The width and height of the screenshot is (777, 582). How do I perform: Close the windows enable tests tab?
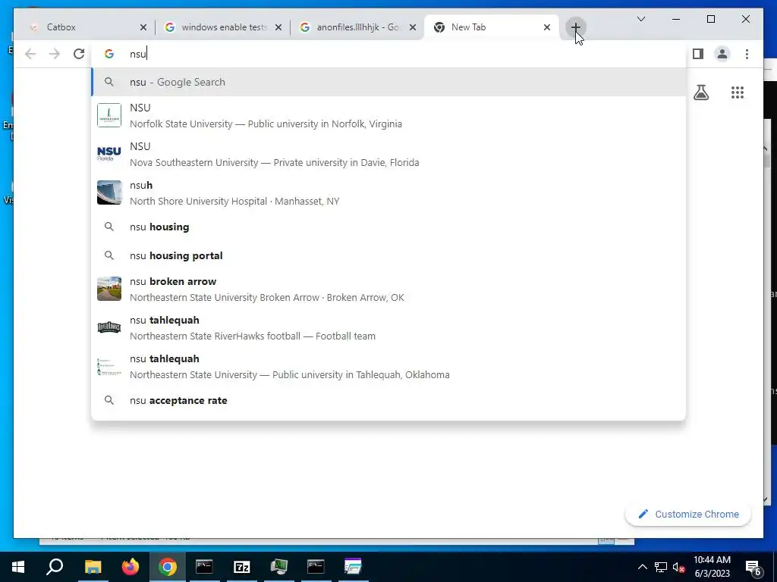[x=278, y=27]
